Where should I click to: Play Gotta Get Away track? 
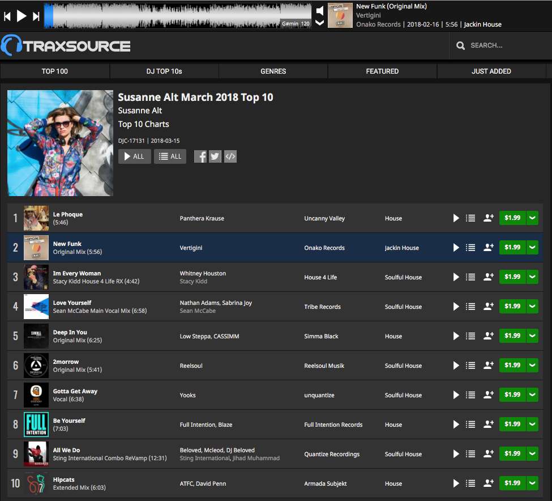(456, 395)
